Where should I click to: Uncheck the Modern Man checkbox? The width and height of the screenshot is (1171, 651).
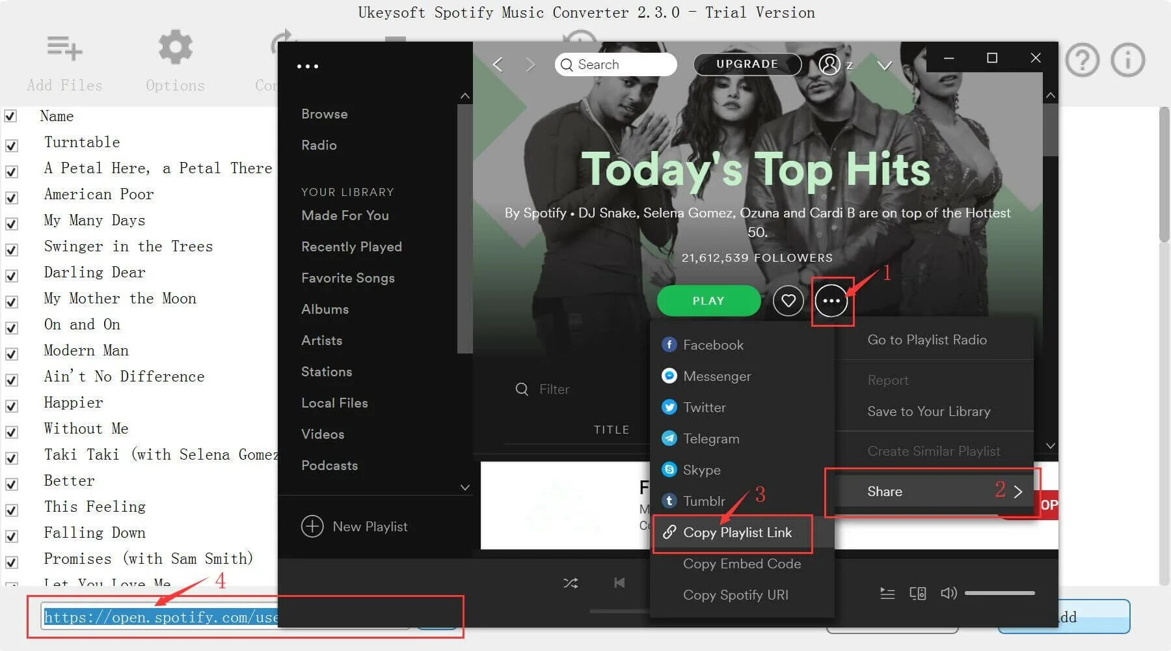pos(11,354)
